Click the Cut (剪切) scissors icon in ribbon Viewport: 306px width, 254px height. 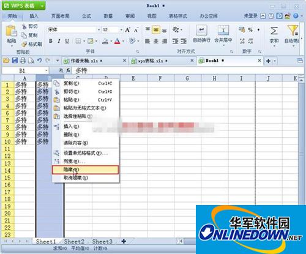point(24,26)
